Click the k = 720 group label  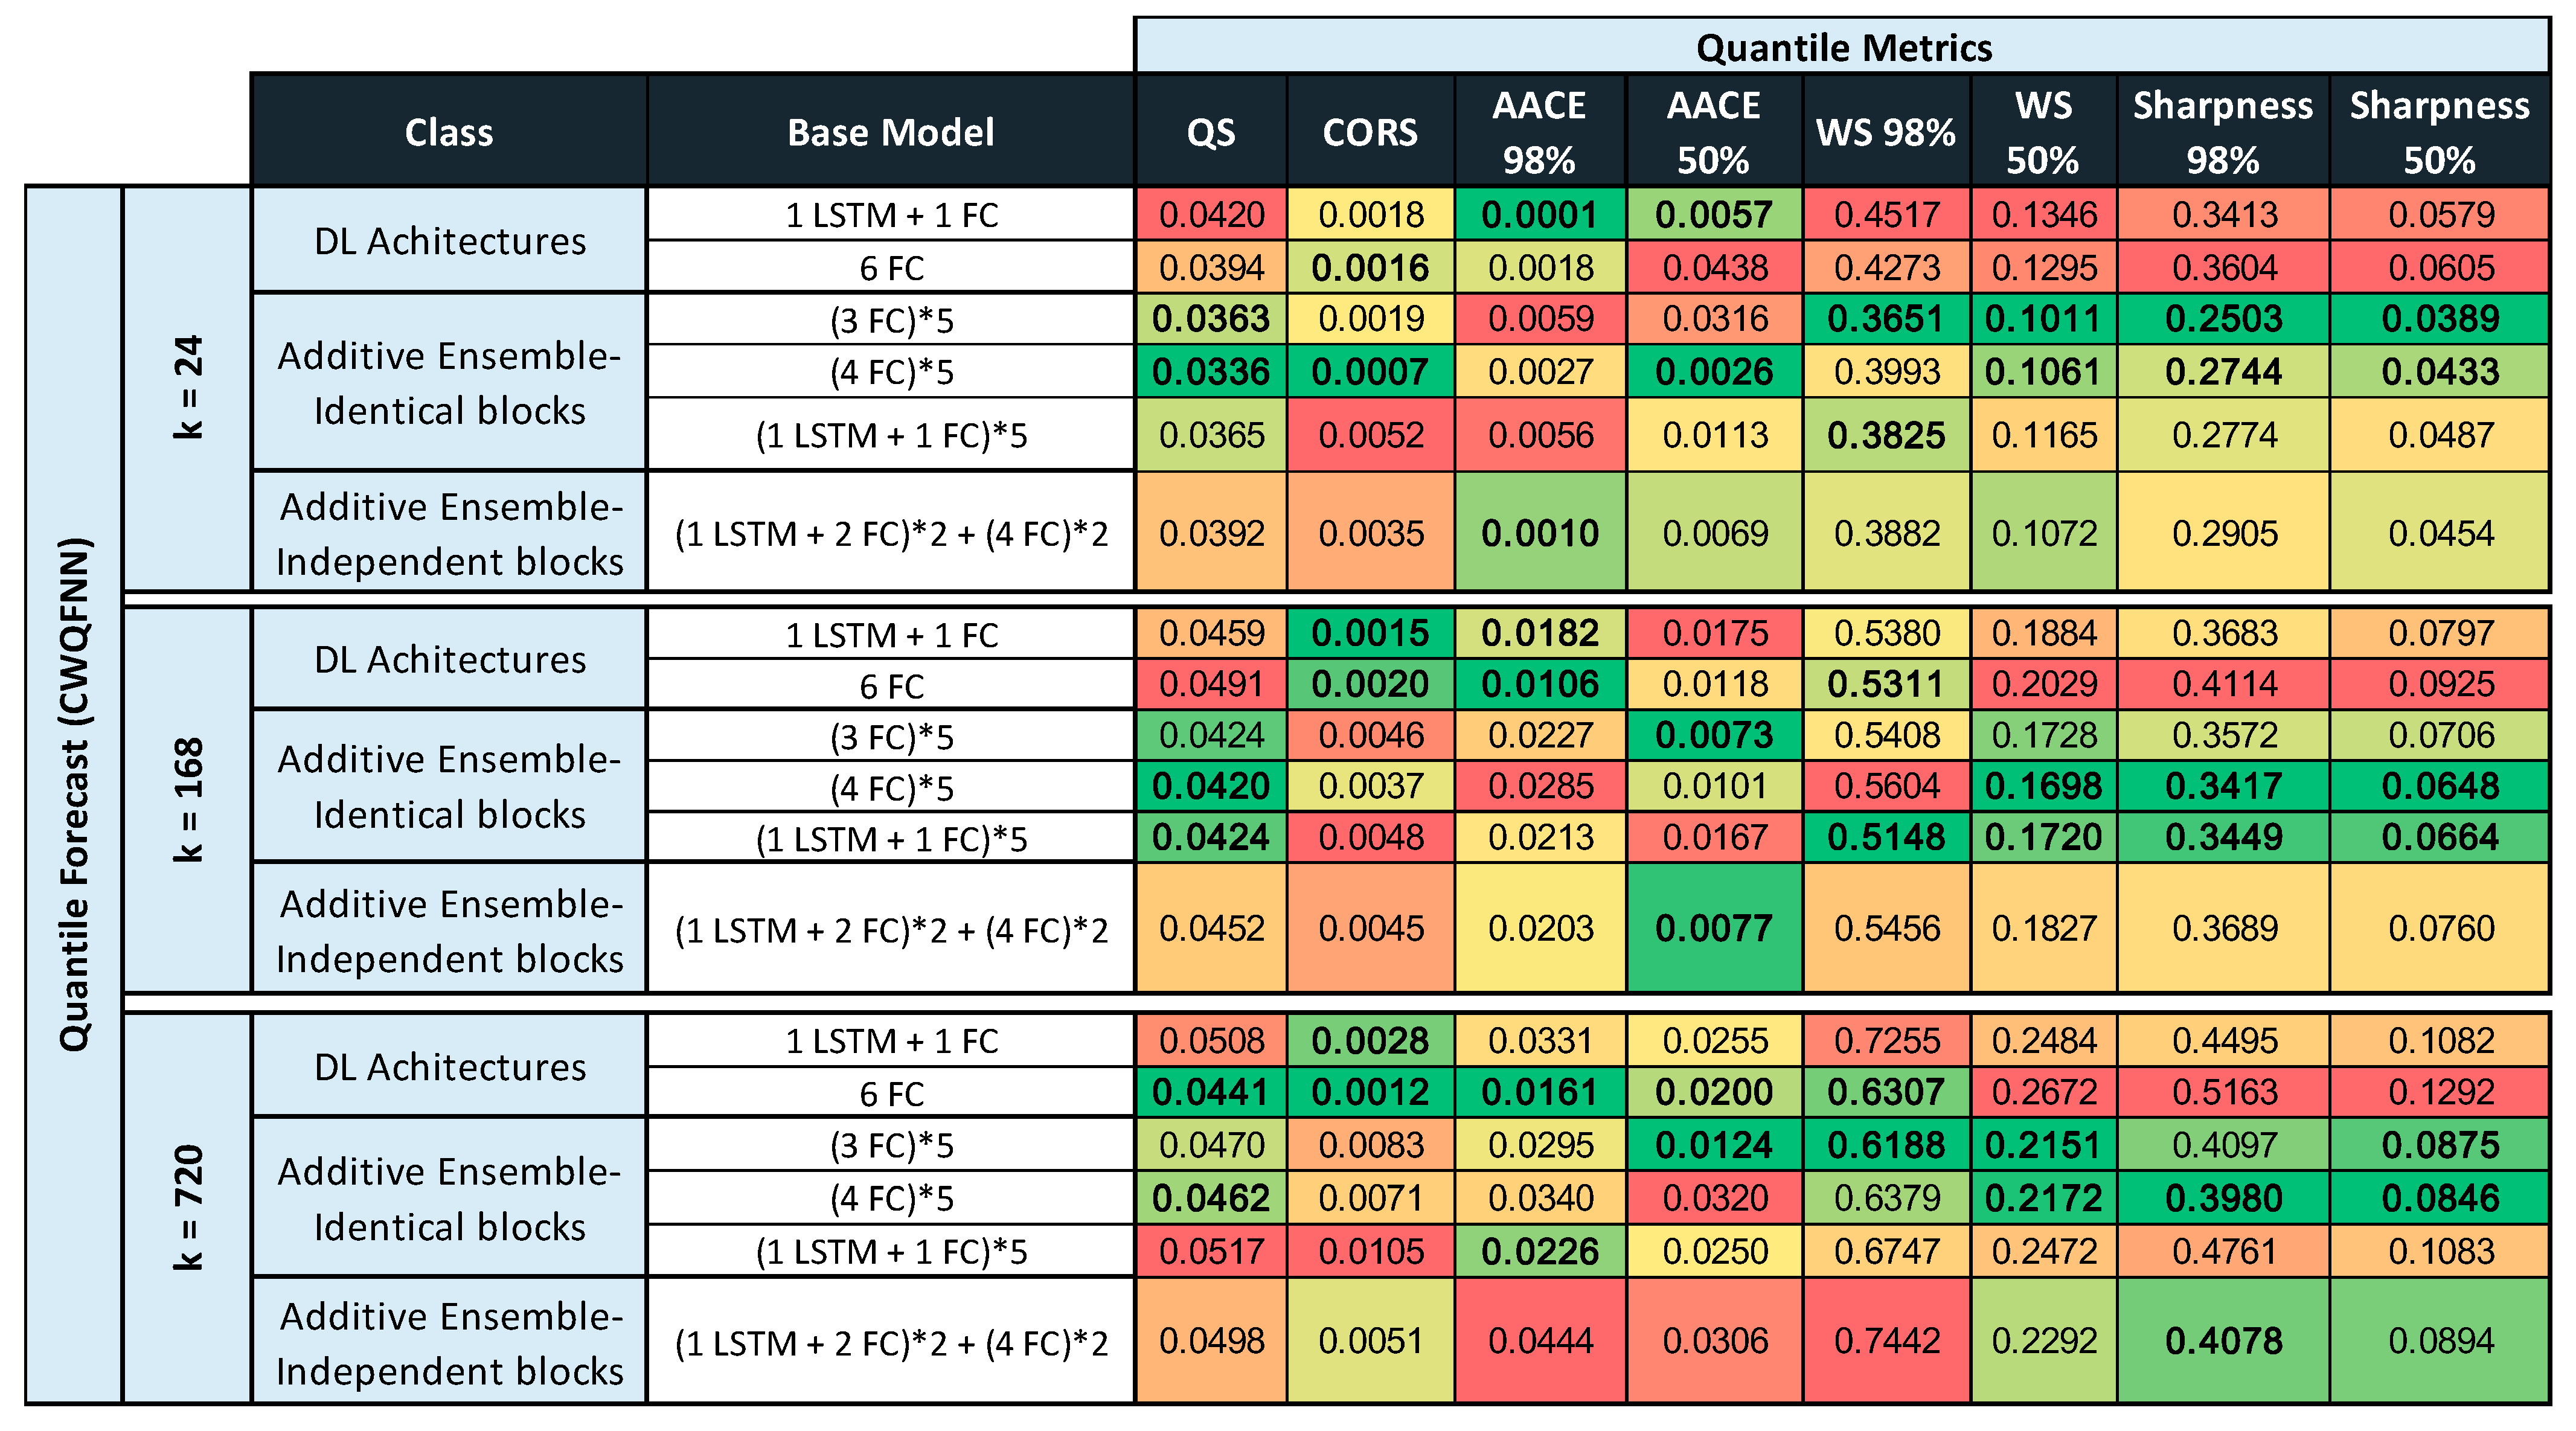pyautogui.click(x=187, y=1208)
